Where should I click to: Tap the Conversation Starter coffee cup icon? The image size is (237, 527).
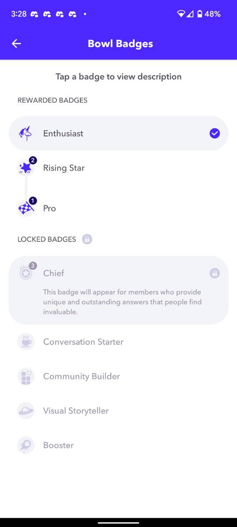26,342
